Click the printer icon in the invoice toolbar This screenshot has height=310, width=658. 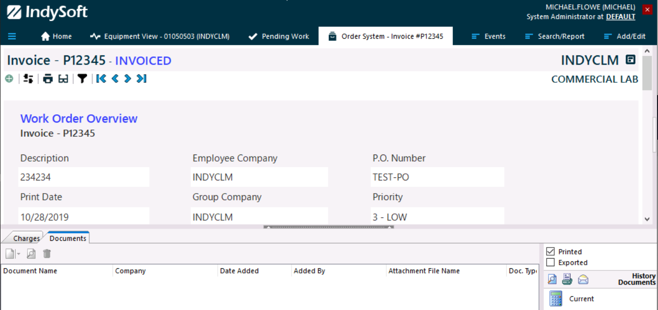click(48, 79)
